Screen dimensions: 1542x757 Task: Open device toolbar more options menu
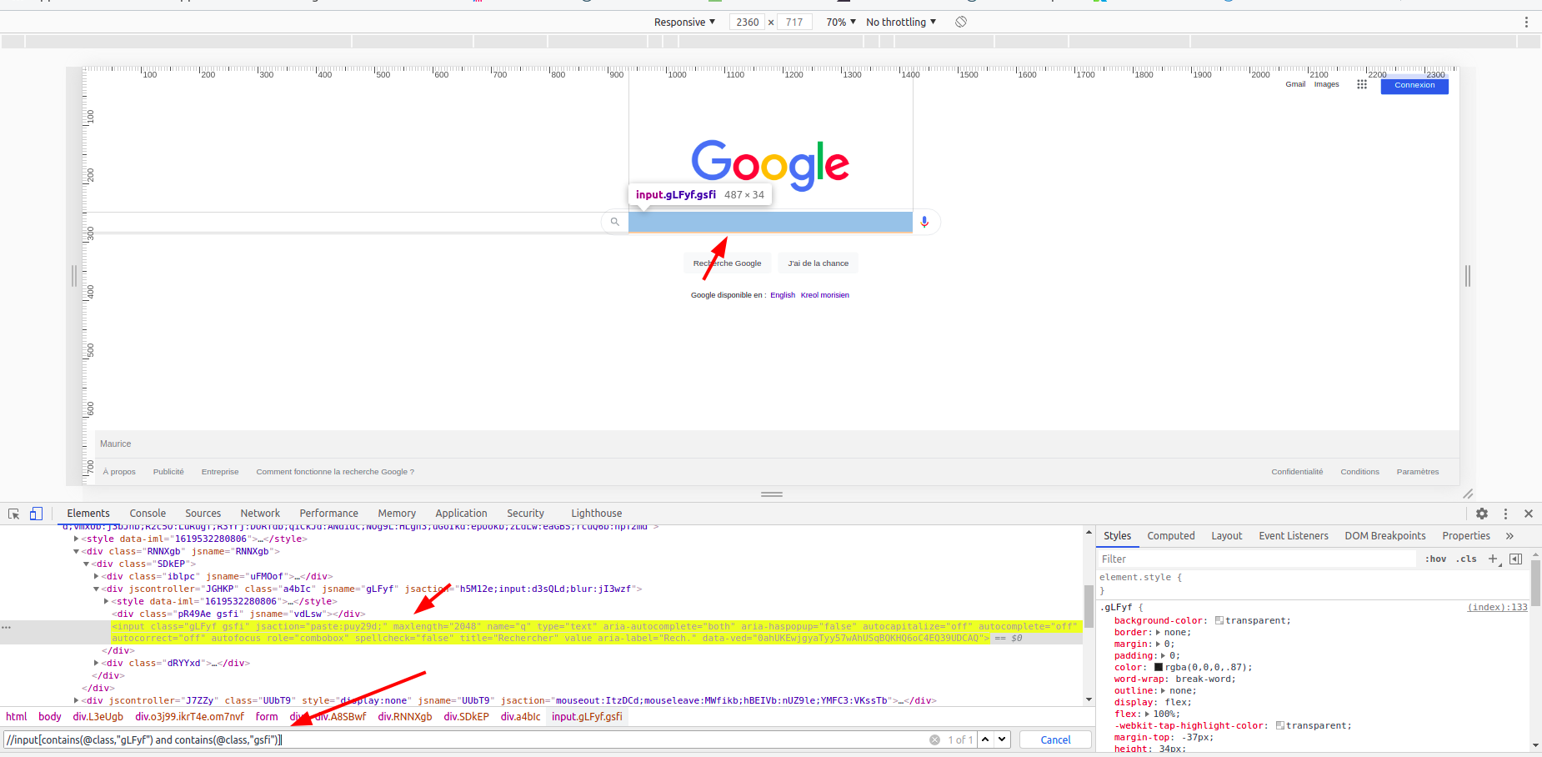click(1526, 23)
